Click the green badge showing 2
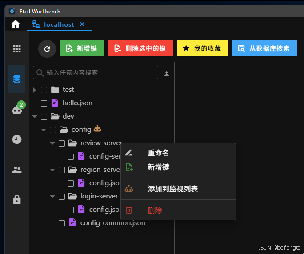The image size is (304, 254). (x=21, y=105)
